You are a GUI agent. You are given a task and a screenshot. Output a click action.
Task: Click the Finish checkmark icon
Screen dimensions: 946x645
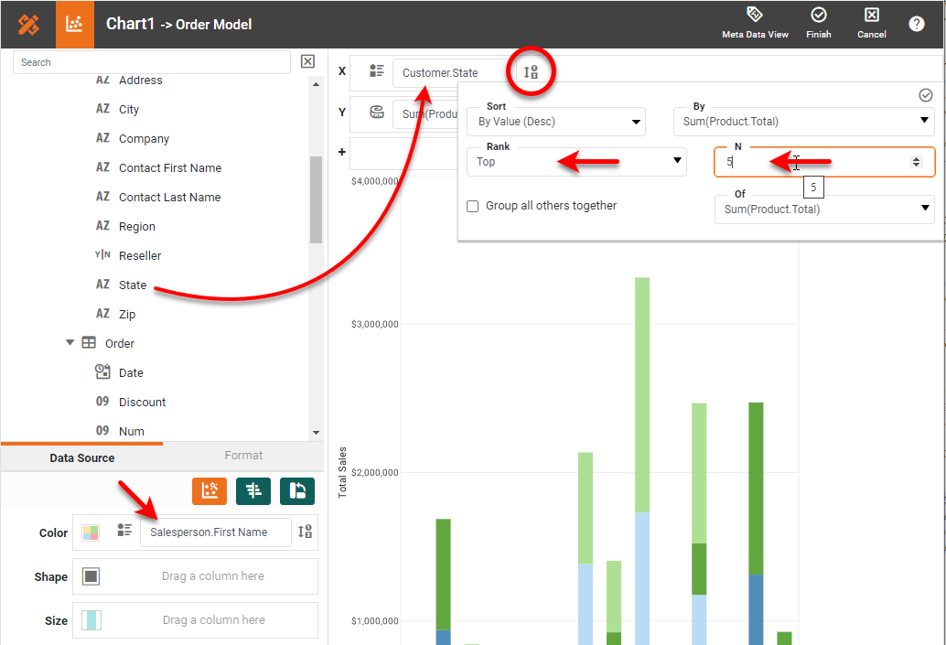pyautogui.click(x=818, y=16)
